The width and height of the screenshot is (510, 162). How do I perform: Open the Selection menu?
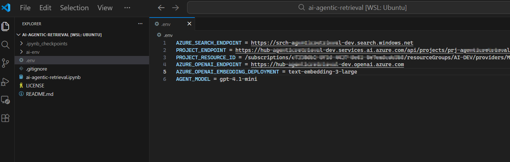(x=74, y=8)
